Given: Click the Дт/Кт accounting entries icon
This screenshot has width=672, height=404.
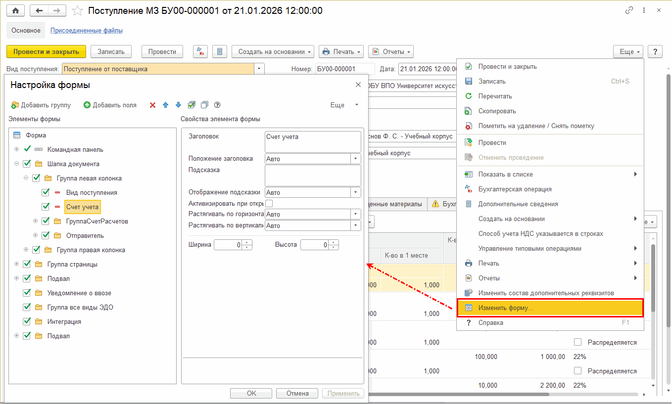Looking at the screenshot, I should coord(200,51).
